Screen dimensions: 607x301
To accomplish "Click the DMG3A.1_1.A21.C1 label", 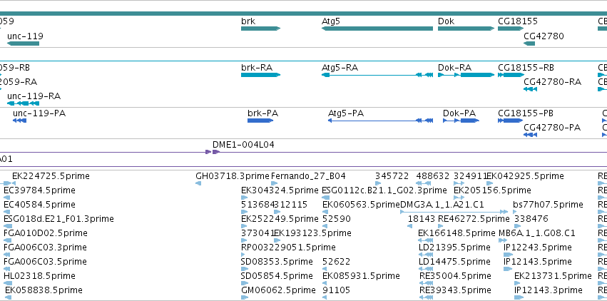I will point(442,204).
